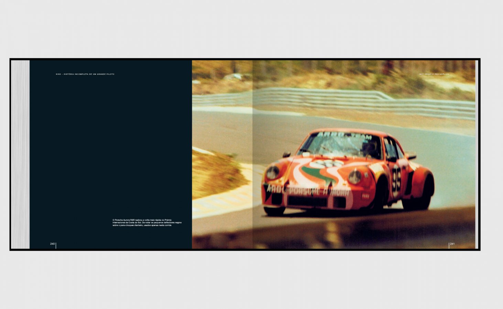The height and width of the screenshot is (309, 503).
Task: Click page number "241"
Action: pyautogui.click(x=452, y=244)
